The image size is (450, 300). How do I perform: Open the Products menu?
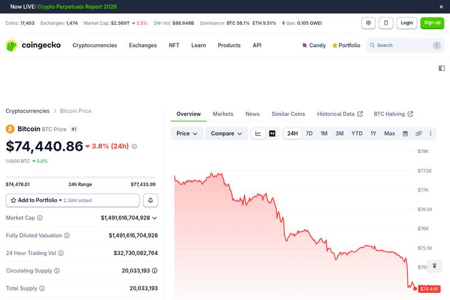229,46
